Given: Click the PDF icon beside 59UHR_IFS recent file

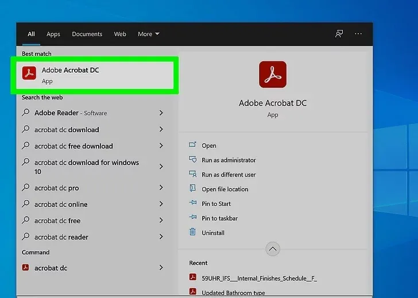Looking at the screenshot, I should [193, 277].
